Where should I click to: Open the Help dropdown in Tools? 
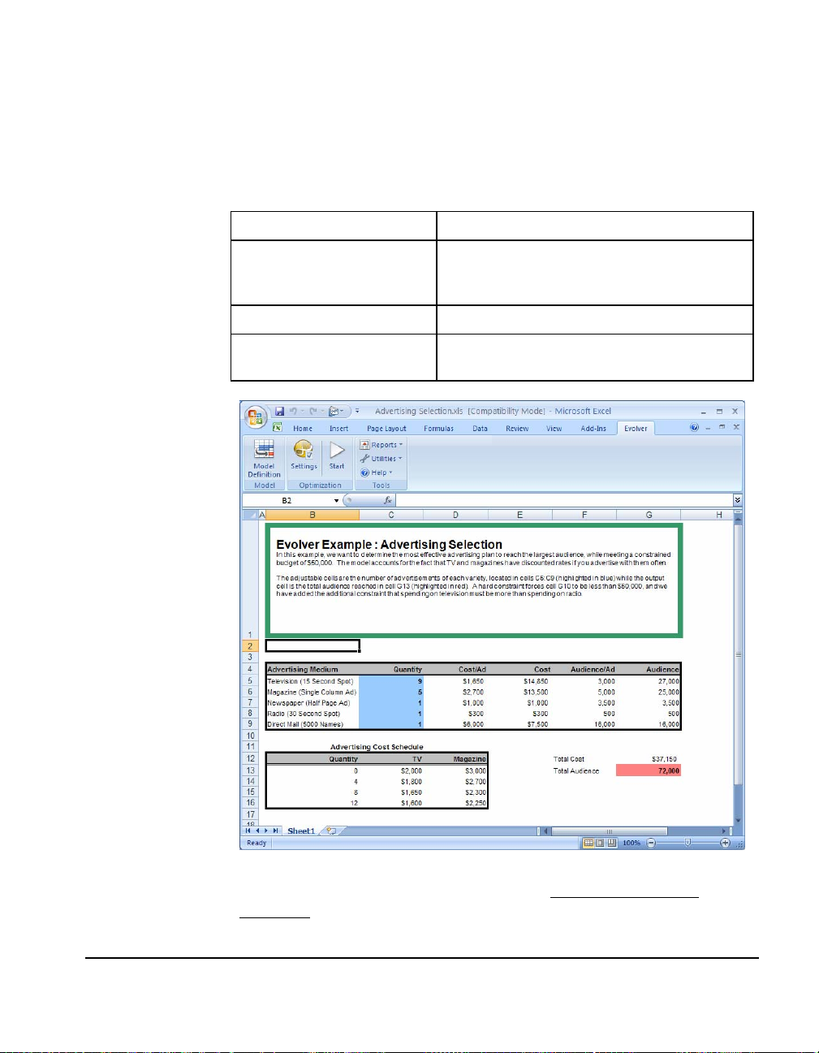[377, 473]
